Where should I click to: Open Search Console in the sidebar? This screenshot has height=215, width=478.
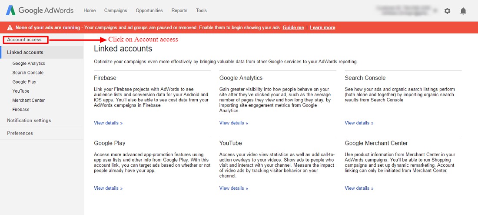pos(28,73)
